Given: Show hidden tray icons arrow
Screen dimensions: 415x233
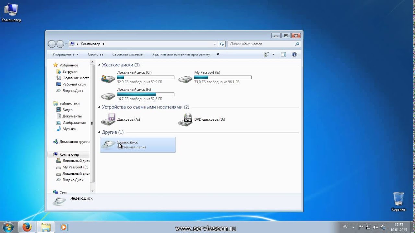Looking at the screenshot, I should pos(354,227).
